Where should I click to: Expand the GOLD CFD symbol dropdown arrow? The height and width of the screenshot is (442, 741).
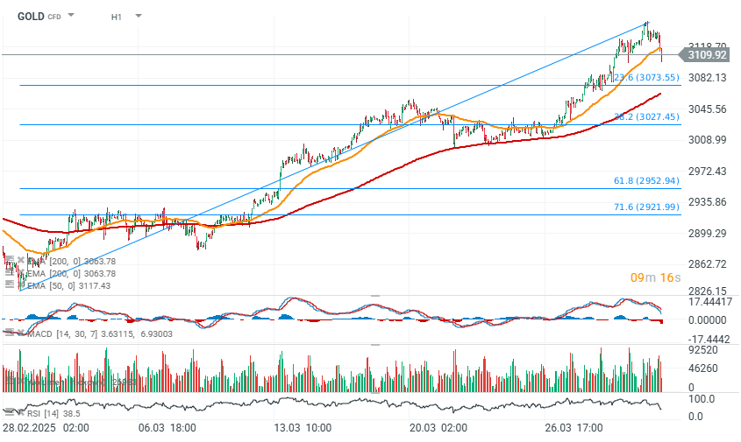tap(71, 16)
